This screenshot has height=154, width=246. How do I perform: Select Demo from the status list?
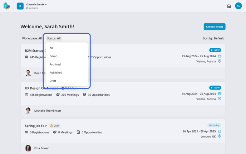pyautogui.click(x=53, y=56)
